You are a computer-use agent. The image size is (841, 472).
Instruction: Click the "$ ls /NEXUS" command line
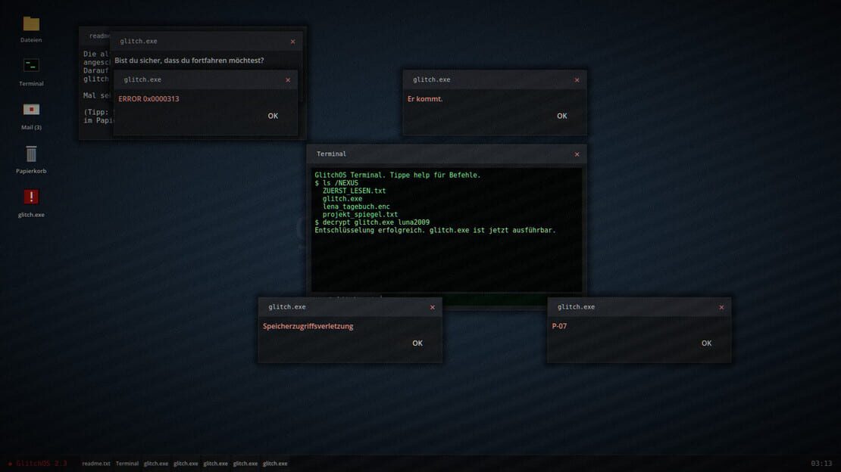[336, 183]
